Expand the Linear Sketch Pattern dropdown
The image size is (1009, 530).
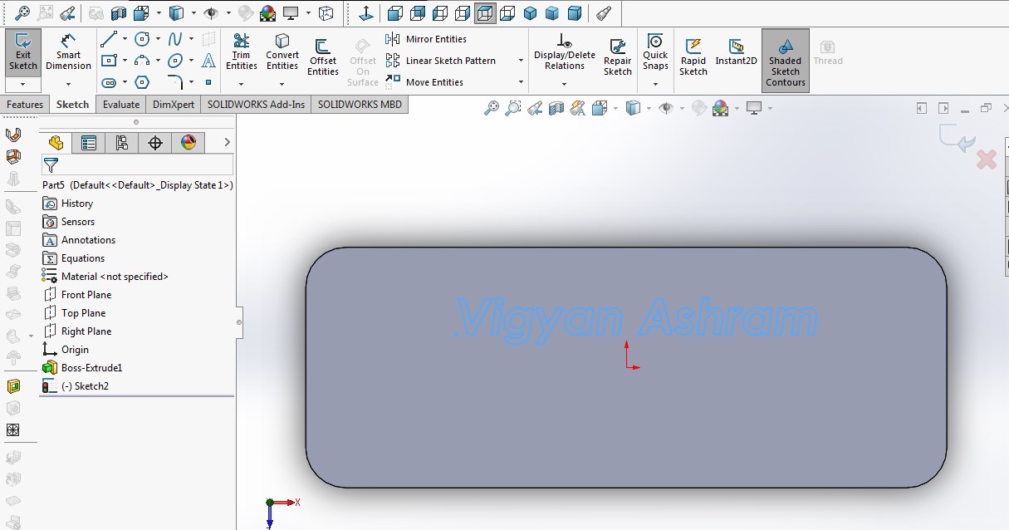(521, 61)
